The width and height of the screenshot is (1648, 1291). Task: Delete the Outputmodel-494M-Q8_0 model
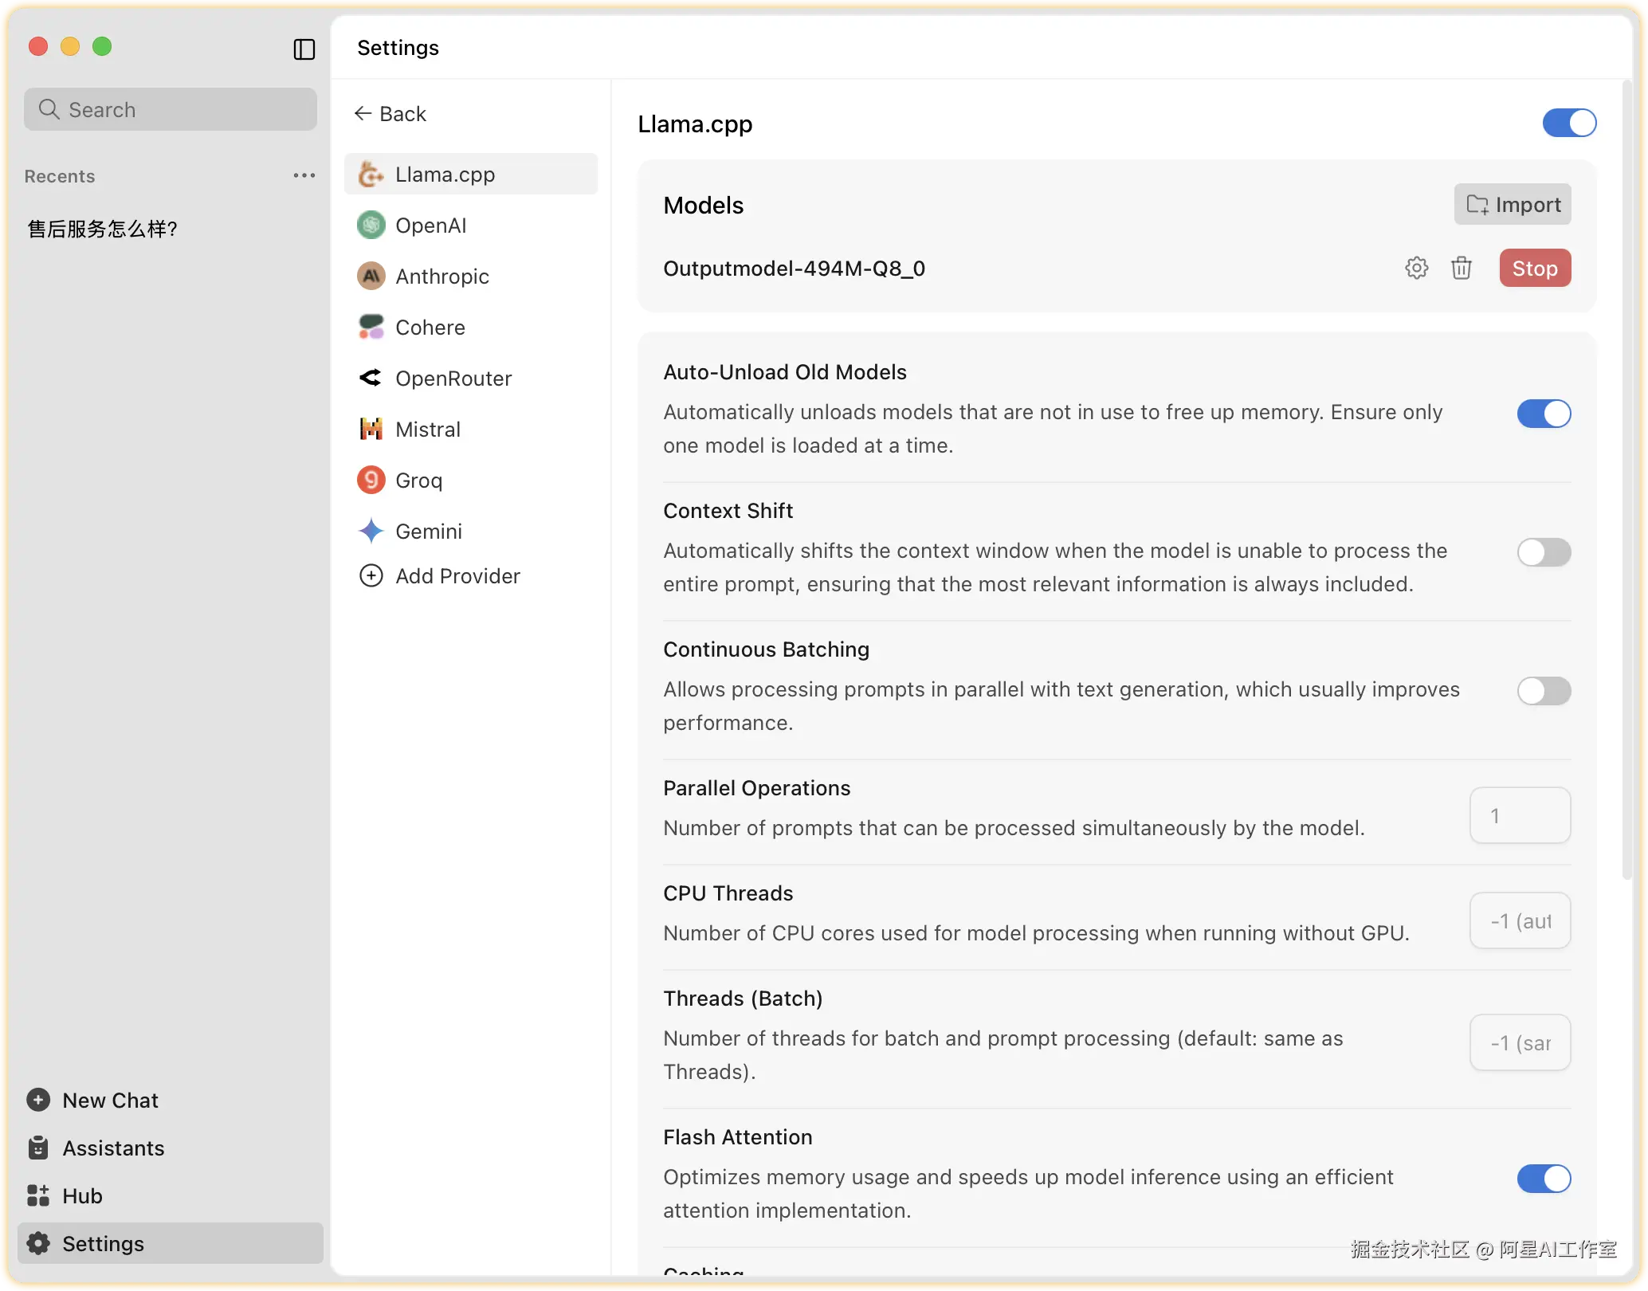[x=1461, y=268]
